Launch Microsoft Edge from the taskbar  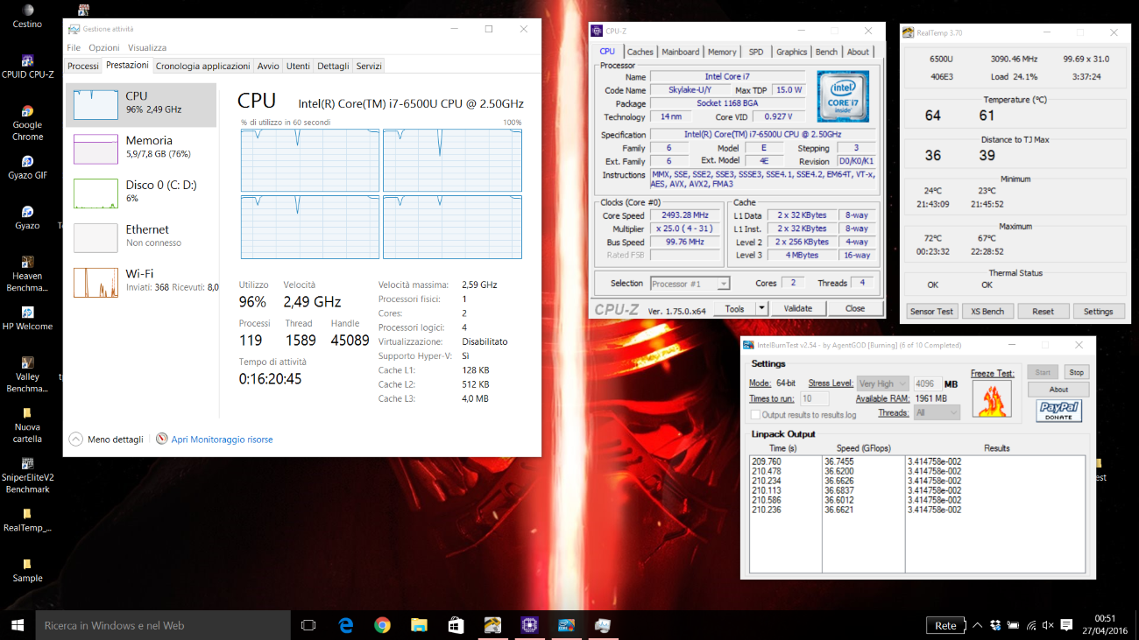point(346,625)
